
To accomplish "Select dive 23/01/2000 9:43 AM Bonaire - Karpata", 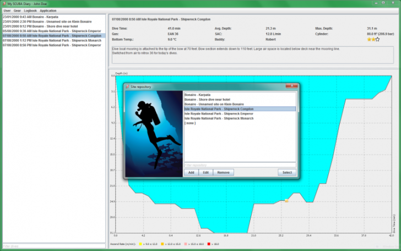I will tap(54, 17).
